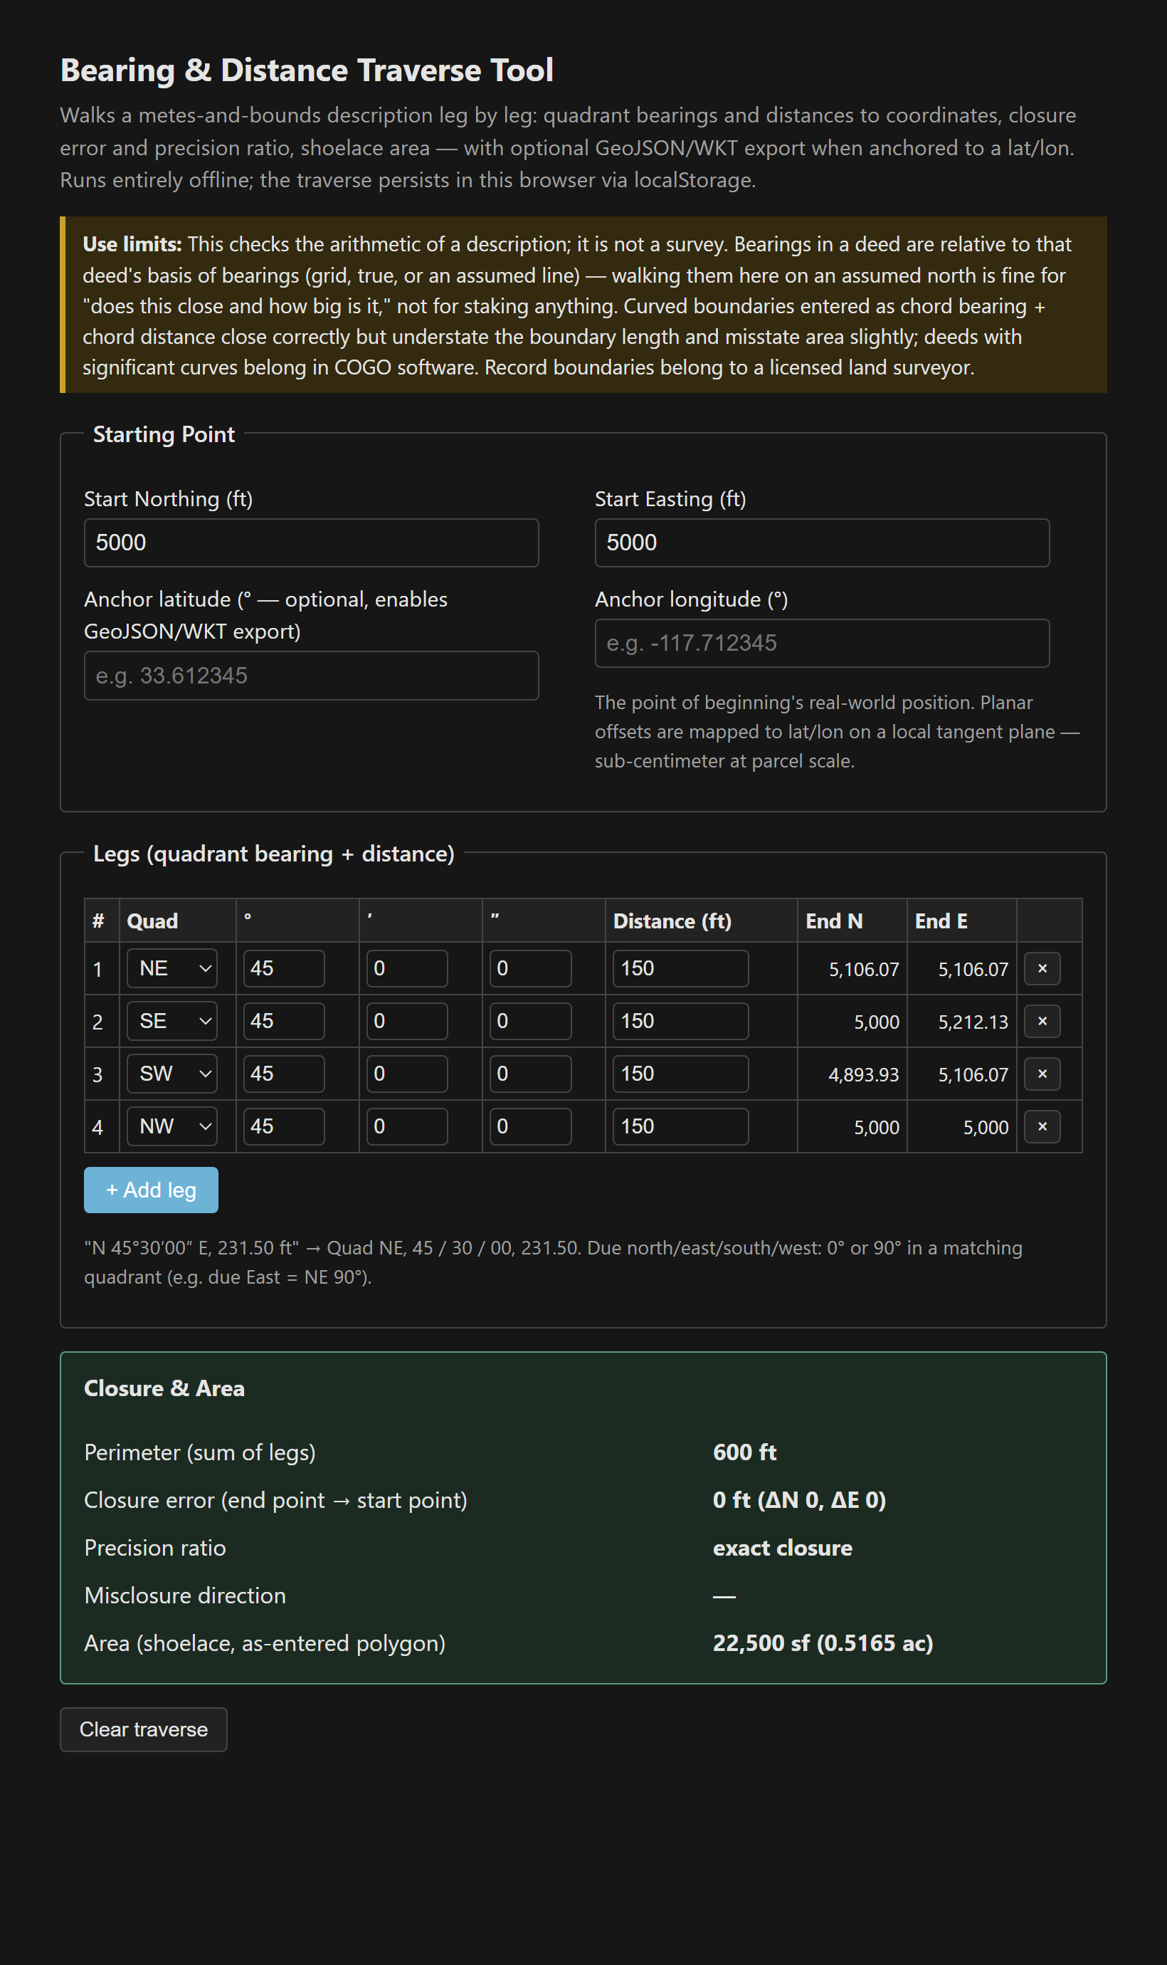Expand the NW quadrant selector in leg 4
The image size is (1167, 1965).
pos(172,1126)
